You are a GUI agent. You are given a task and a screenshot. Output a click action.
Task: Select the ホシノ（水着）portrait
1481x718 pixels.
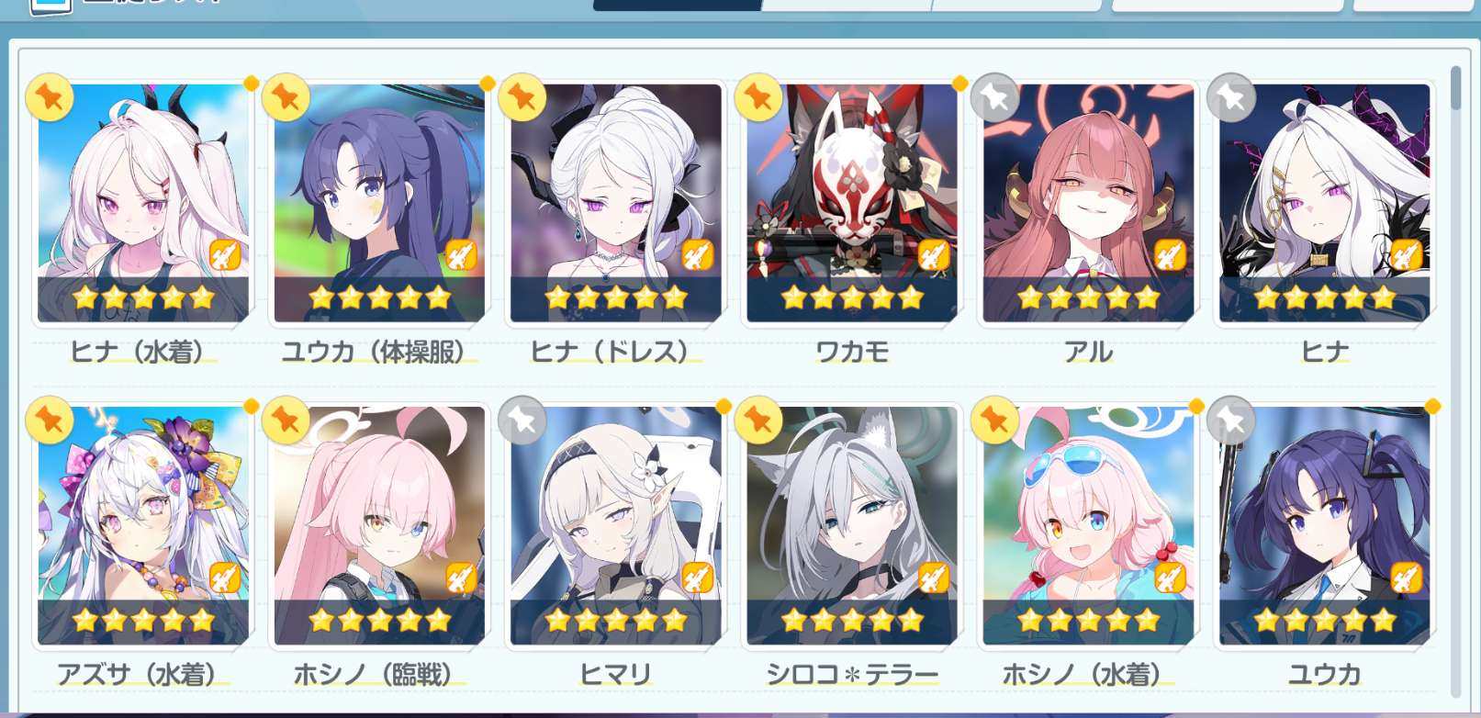(1088, 526)
